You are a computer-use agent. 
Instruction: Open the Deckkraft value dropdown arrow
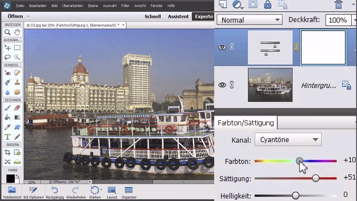pos(355,20)
